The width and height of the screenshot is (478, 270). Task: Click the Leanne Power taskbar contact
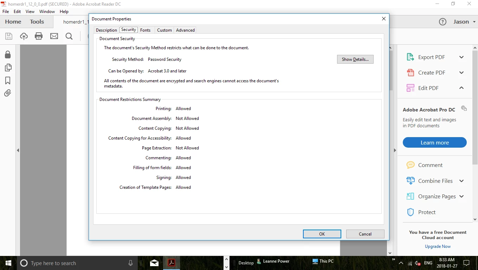[x=273, y=261]
